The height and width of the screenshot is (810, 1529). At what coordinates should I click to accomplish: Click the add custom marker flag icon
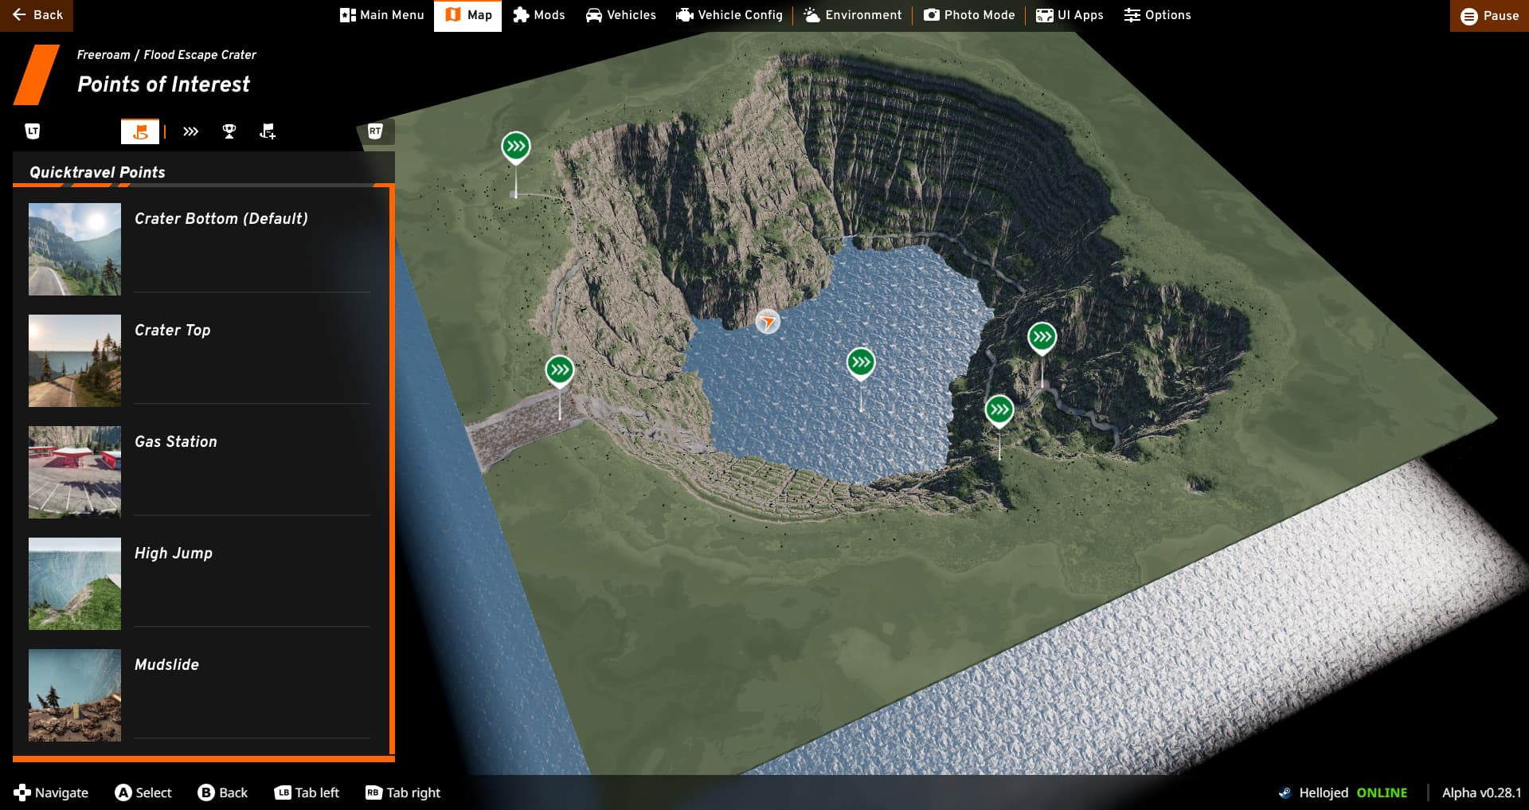point(268,131)
